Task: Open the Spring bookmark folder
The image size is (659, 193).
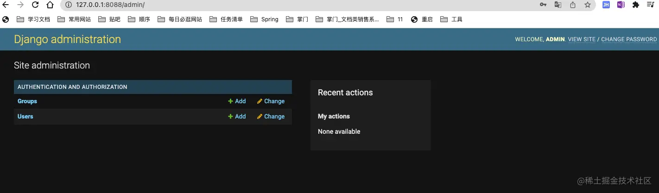Action: (x=264, y=19)
